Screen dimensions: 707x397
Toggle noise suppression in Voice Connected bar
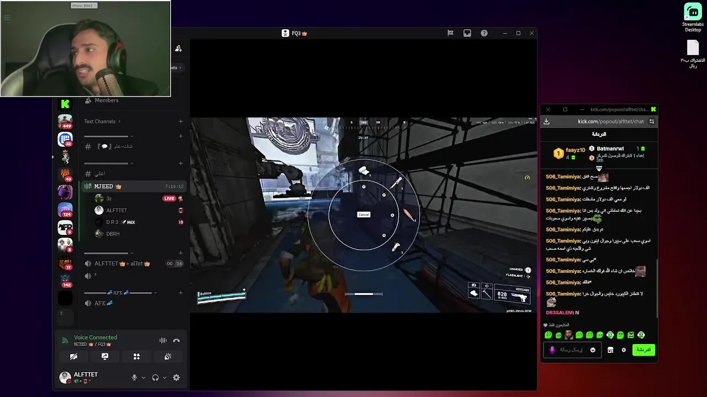tap(163, 341)
